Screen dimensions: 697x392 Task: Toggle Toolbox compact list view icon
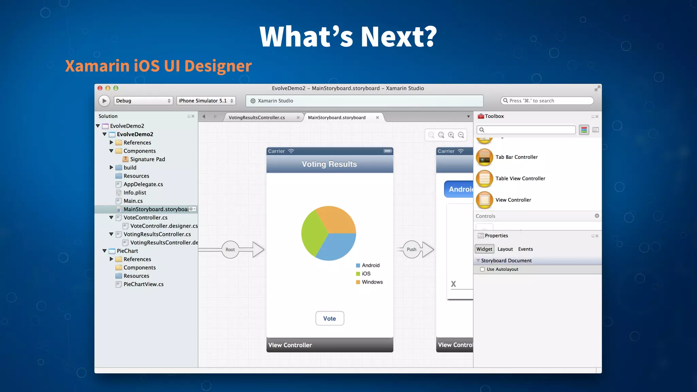pyautogui.click(x=596, y=130)
